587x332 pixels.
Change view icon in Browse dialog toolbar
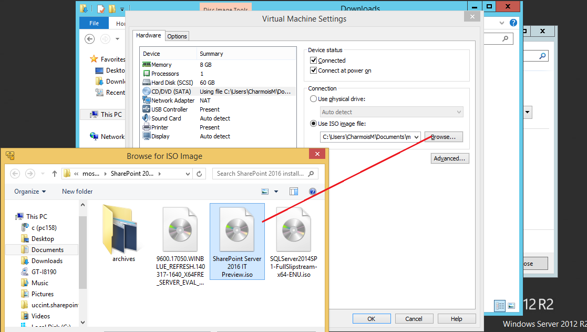(x=265, y=192)
